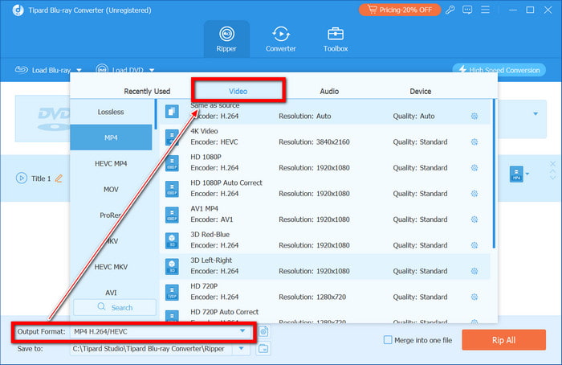Open settings gear for 3D Left-Right
This screenshot has width=562, height=365.
(x=474, y=271)
